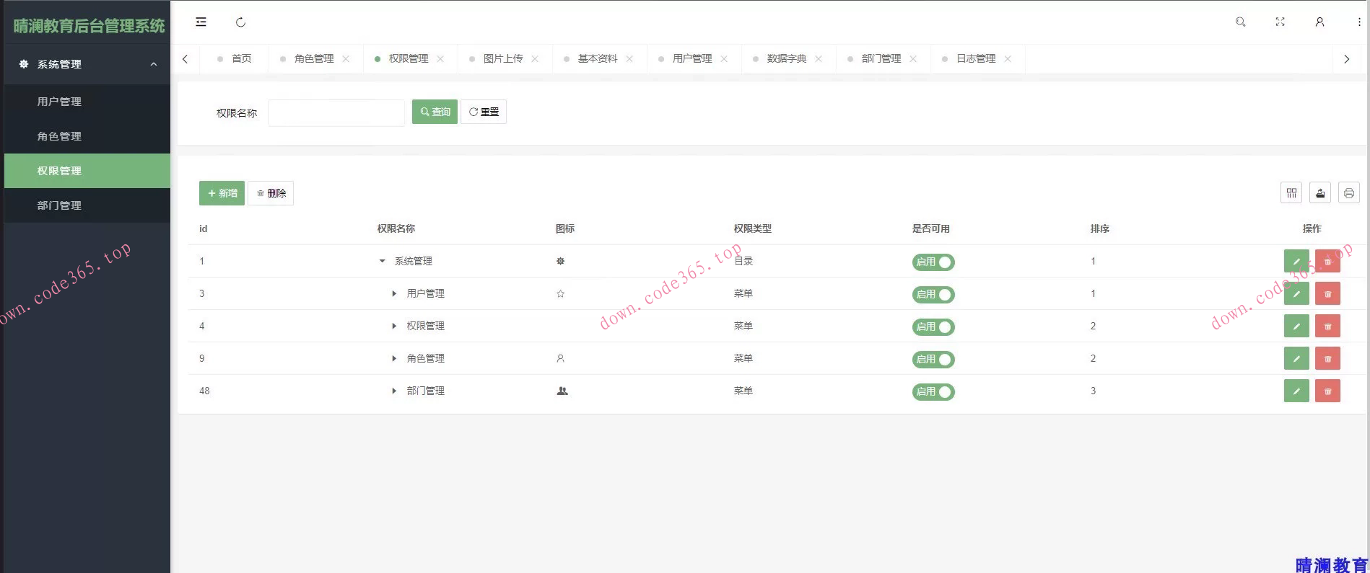Edit the 权限管理 row
The width and height of the screenshot is (1370, 573).
1296,327
